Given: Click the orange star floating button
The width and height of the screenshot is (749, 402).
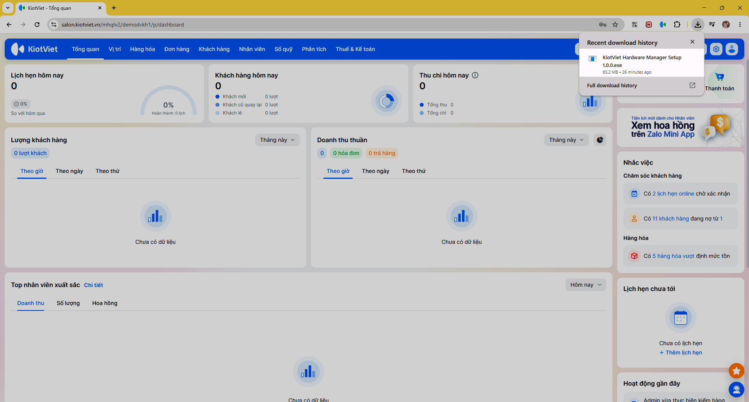Looking at the screenshot, I should click(736, 371).
